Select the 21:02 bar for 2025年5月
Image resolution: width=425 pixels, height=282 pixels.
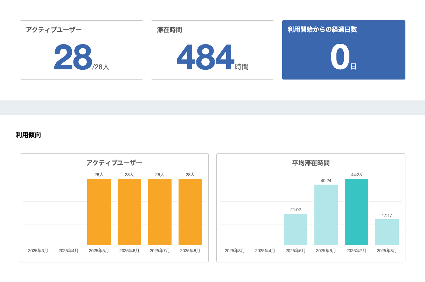click(x=295, y=229)
